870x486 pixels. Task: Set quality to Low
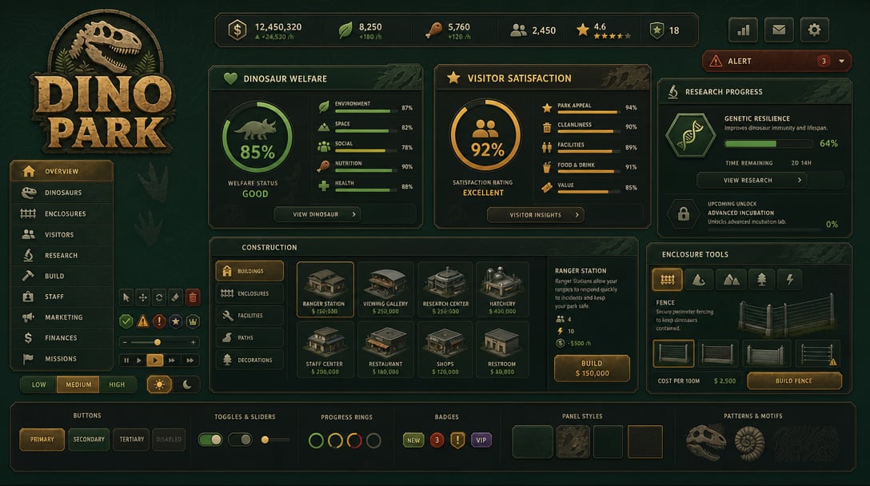tap(39, 384)
